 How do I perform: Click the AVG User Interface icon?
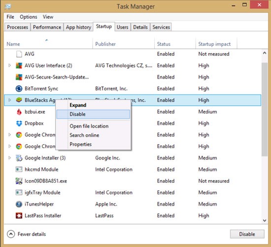click(19, 65)
